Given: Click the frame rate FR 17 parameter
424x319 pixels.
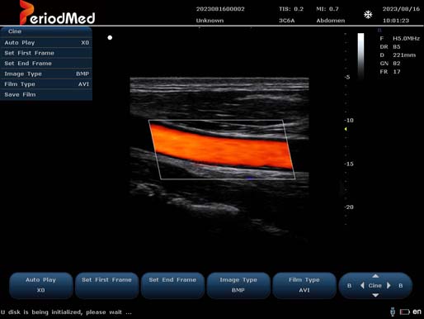Looking at the screenshot, I should pos(390,72).
